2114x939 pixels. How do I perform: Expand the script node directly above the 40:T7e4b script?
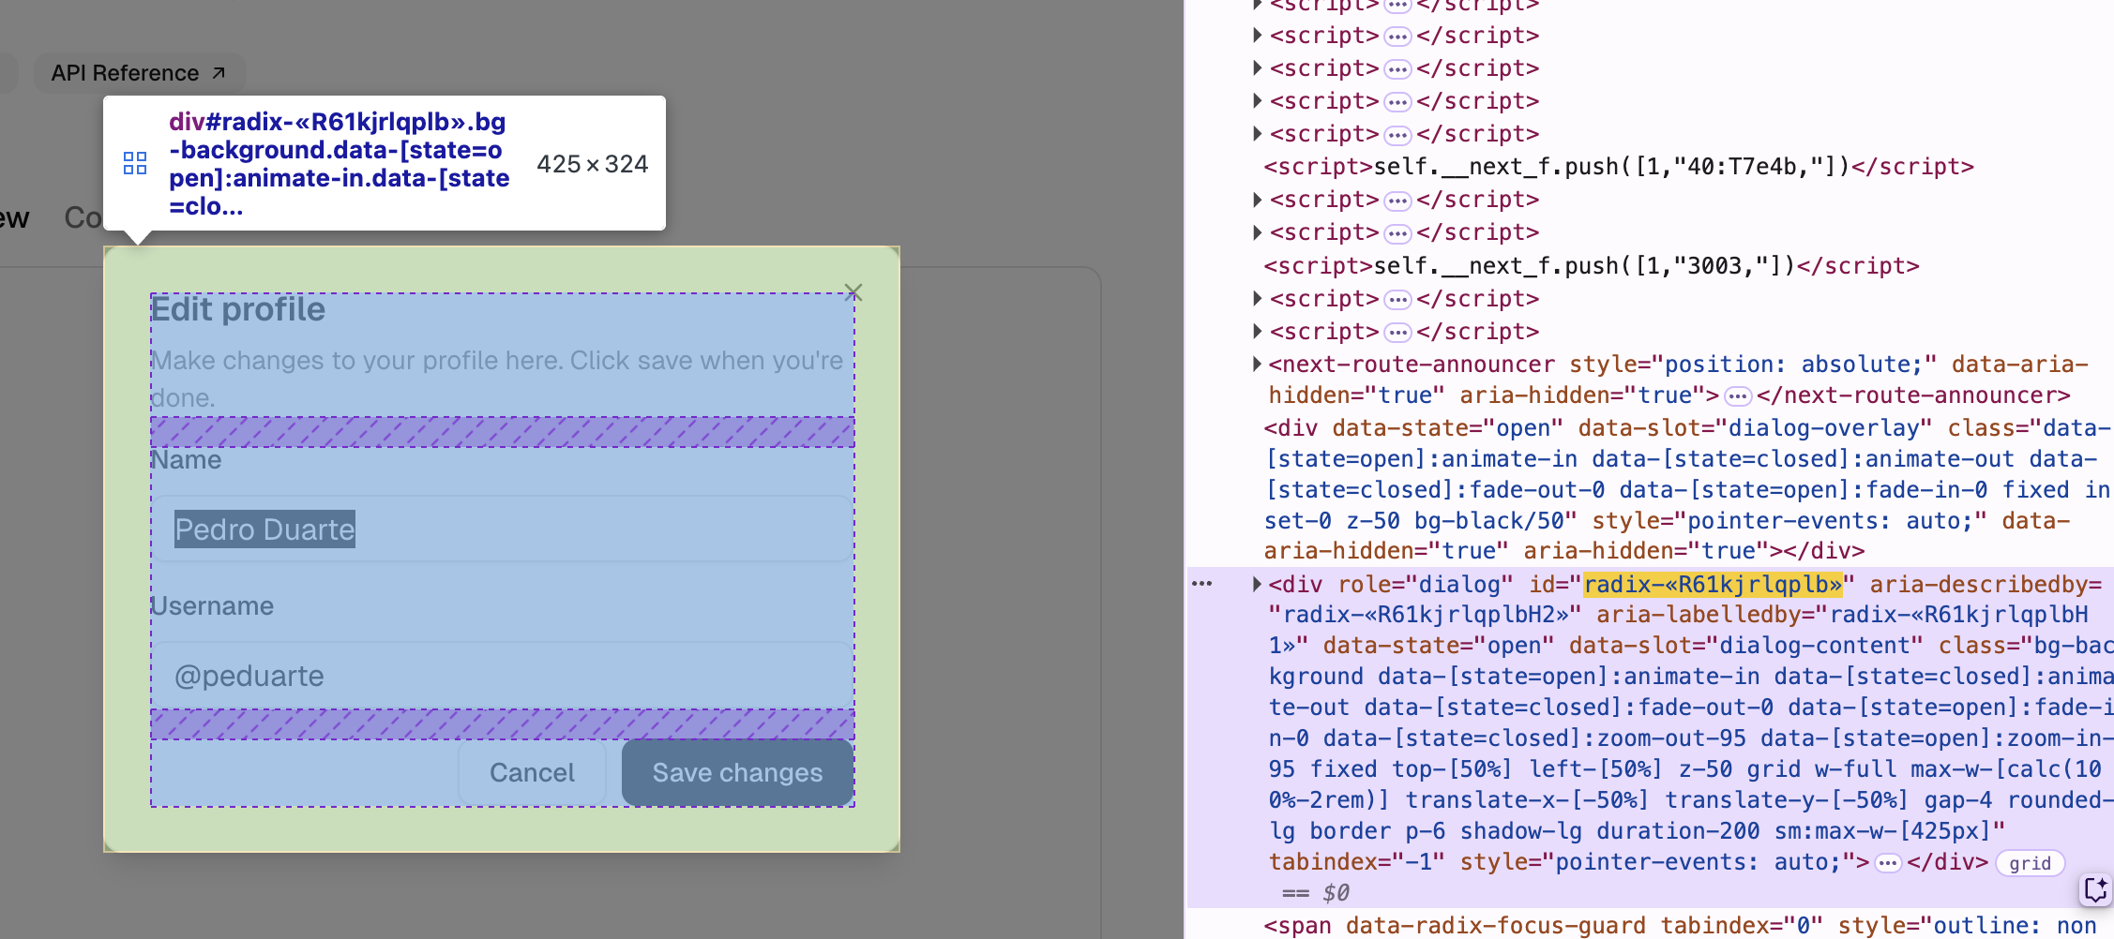pyautogui.click(x=1257, y=134)
